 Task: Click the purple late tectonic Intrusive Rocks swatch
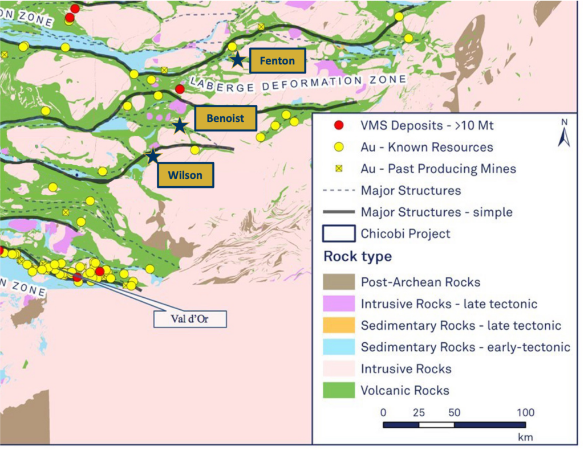pos(339,304)
